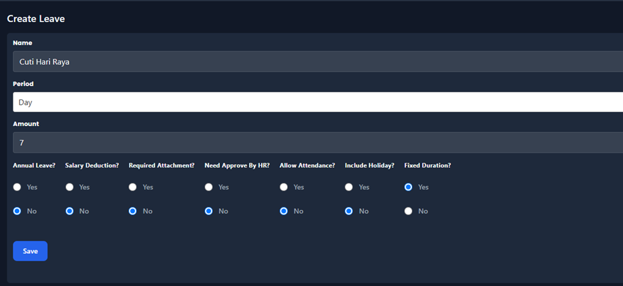Set Required Attachment to Yes
The width and height of the screenshot is (623, 286).
click(133, 187)
